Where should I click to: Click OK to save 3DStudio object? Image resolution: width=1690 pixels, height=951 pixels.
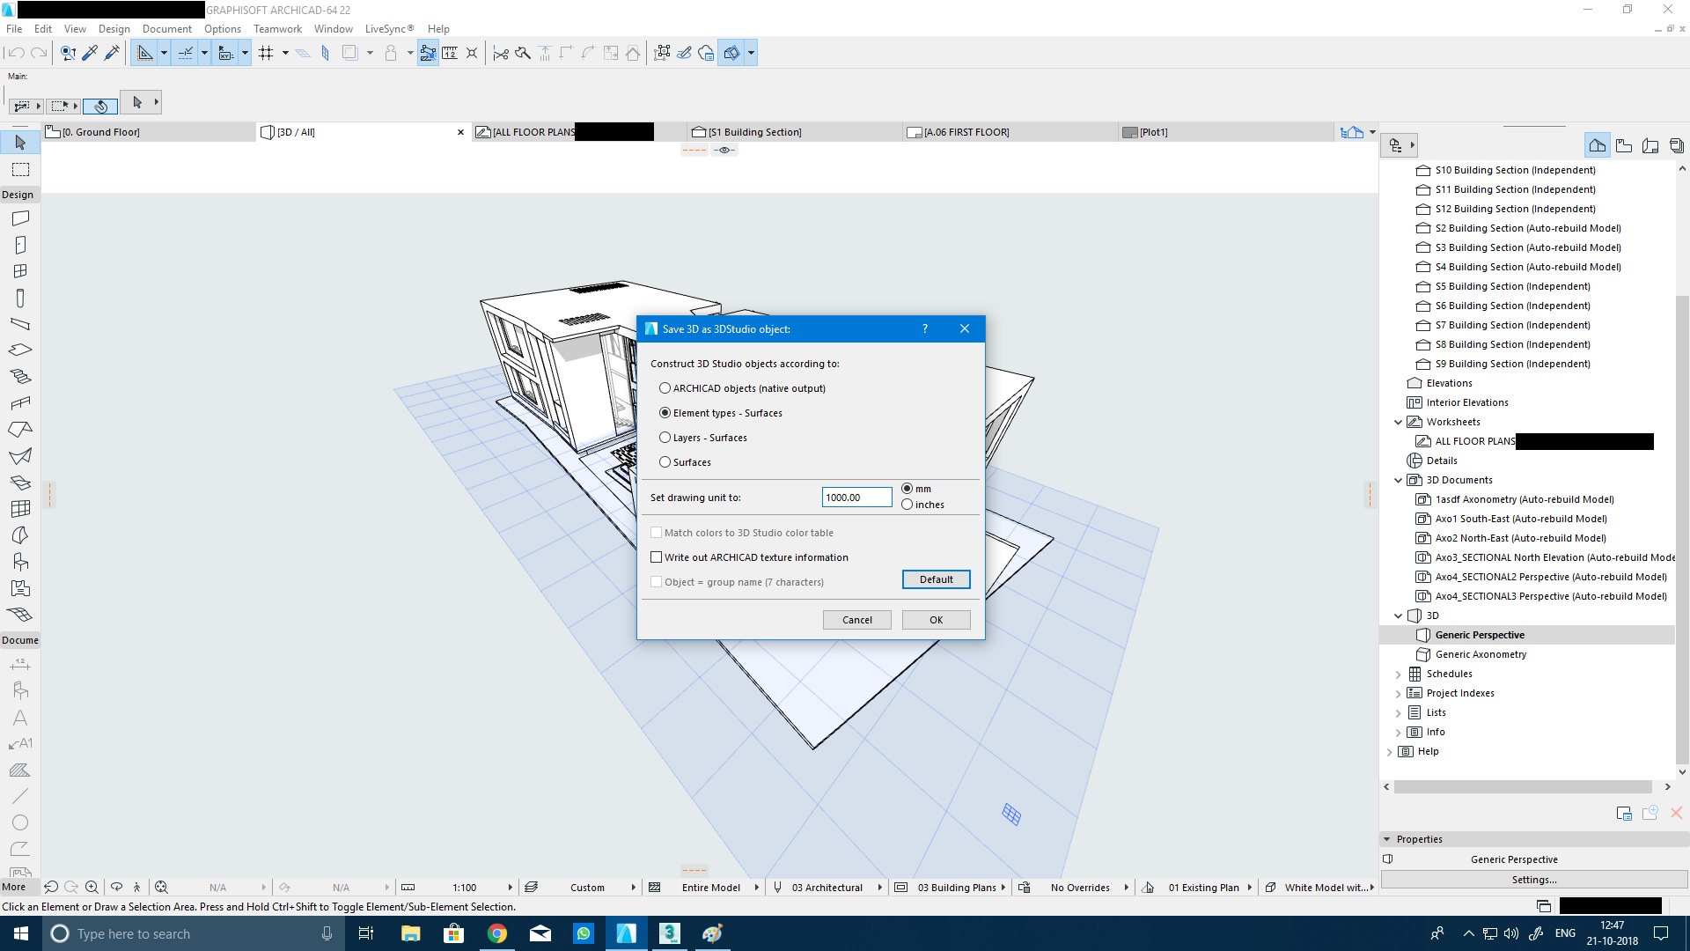[936, 620]
